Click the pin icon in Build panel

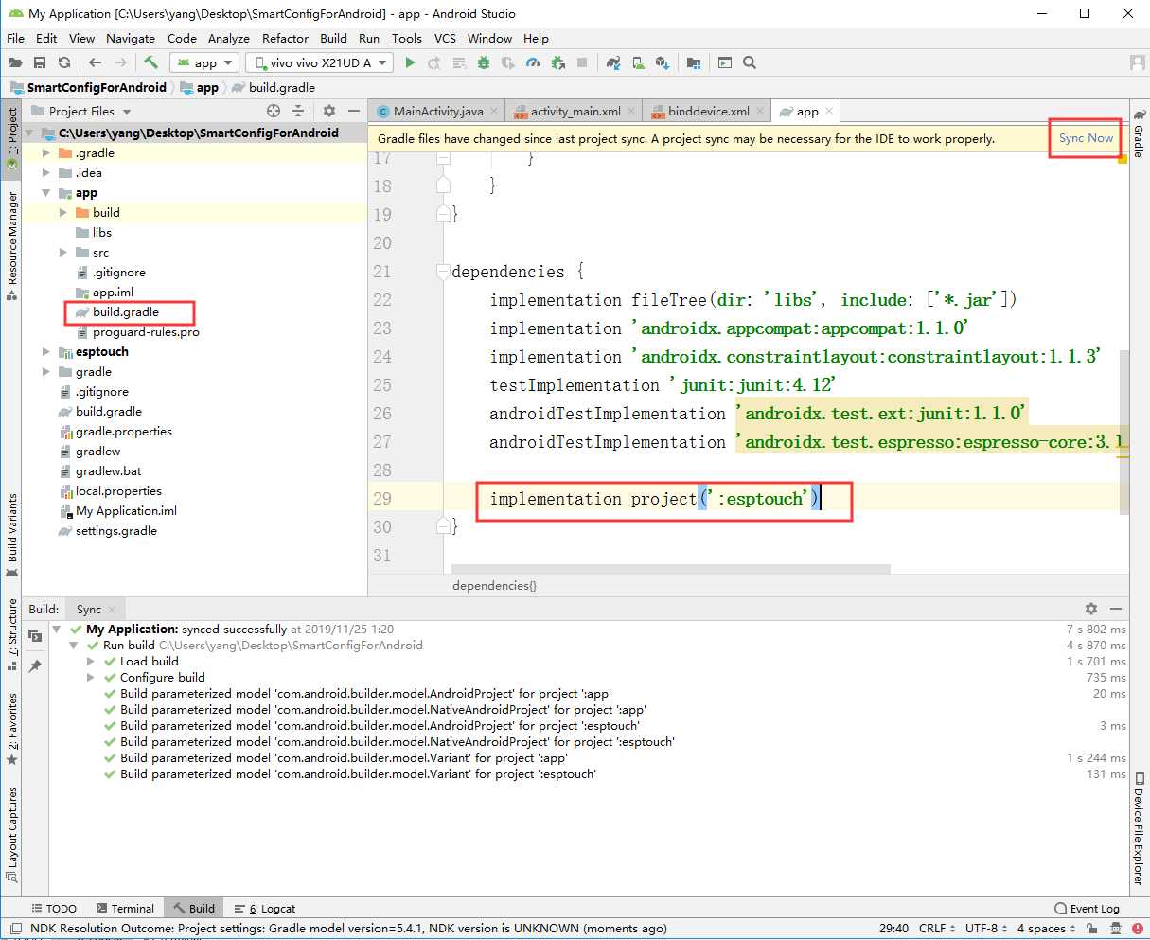35,666
